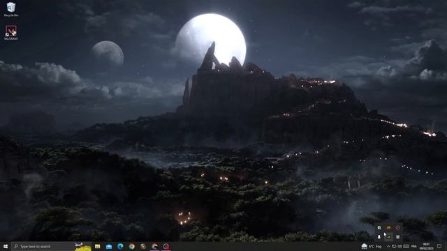The width and height of the screenshot is (447, 251).
Task: Open the green NVIDIA icon in tray overflow
Action: 388,237
